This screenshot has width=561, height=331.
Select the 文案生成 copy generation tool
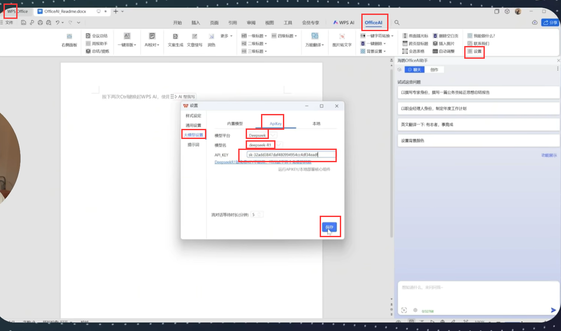(x=176, y=40)
